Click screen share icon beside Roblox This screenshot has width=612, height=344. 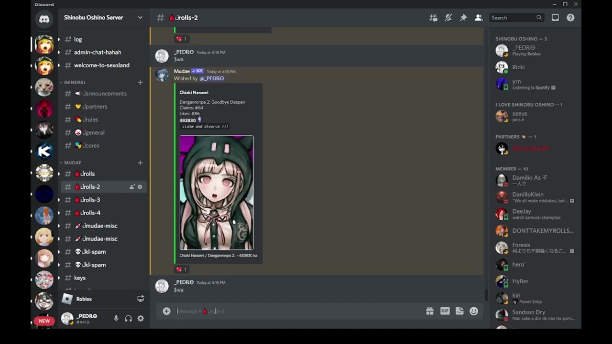tap(141, 299)
